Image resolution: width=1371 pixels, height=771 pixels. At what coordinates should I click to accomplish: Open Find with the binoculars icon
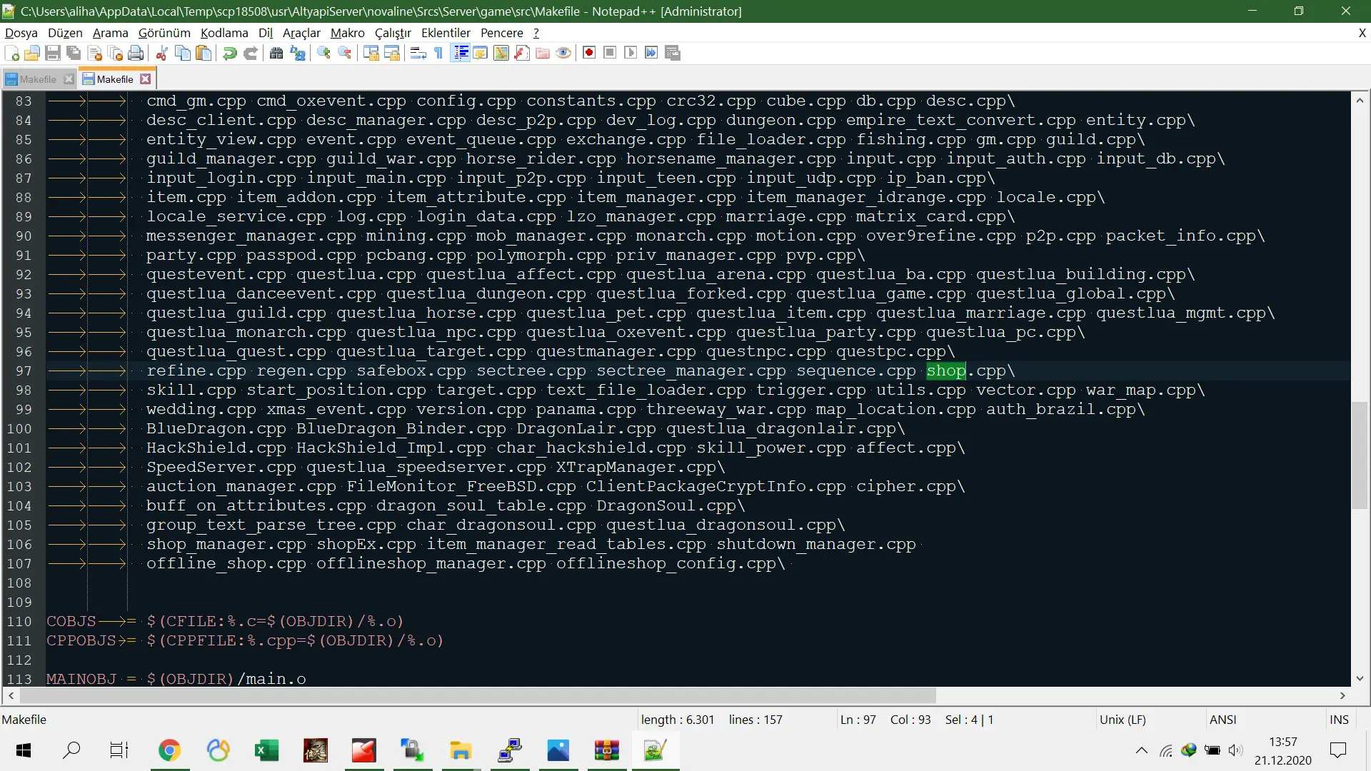276,54
